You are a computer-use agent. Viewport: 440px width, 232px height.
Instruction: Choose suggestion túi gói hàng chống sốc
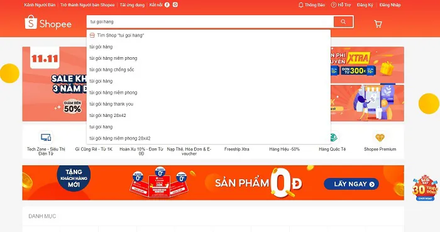[x=209, y=70]
